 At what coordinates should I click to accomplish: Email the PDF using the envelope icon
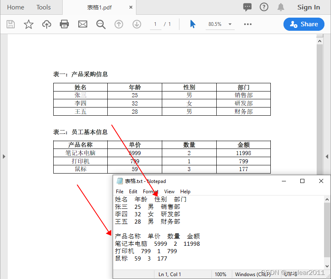(82, 24)
